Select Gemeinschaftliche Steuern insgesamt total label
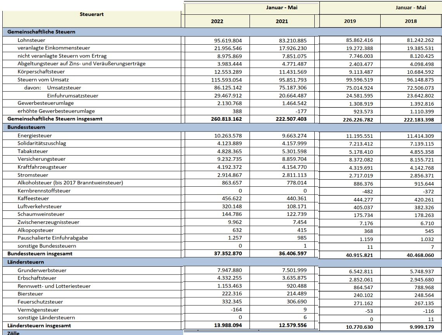This screenshot has height=335, width=442. 55,119
